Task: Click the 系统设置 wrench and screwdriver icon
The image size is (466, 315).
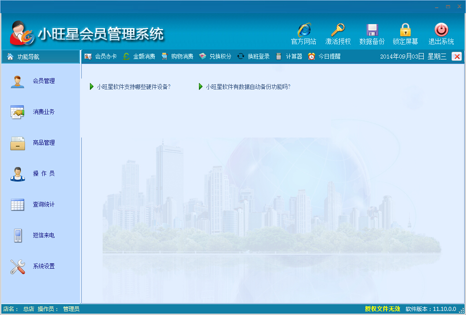Action: coord(18,266)
